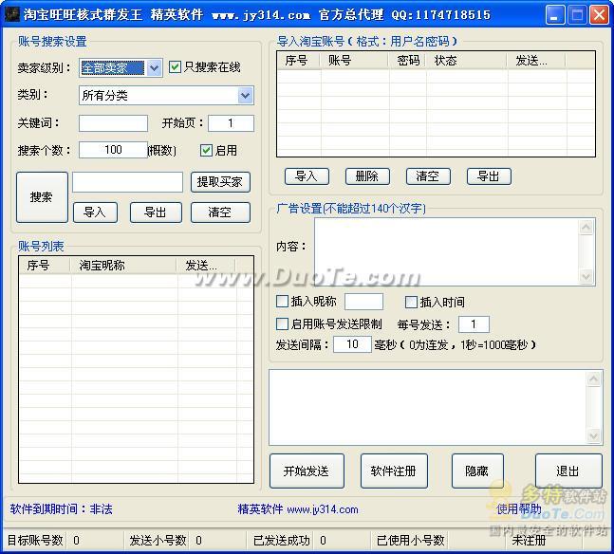
Task: Click the 状态 column header
Action: [466, 61]
